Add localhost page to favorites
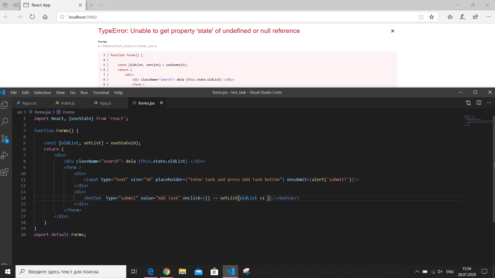 (432, 17)
